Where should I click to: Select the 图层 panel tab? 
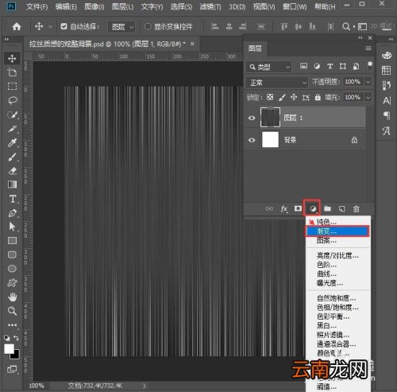click(x=255, y=49)
